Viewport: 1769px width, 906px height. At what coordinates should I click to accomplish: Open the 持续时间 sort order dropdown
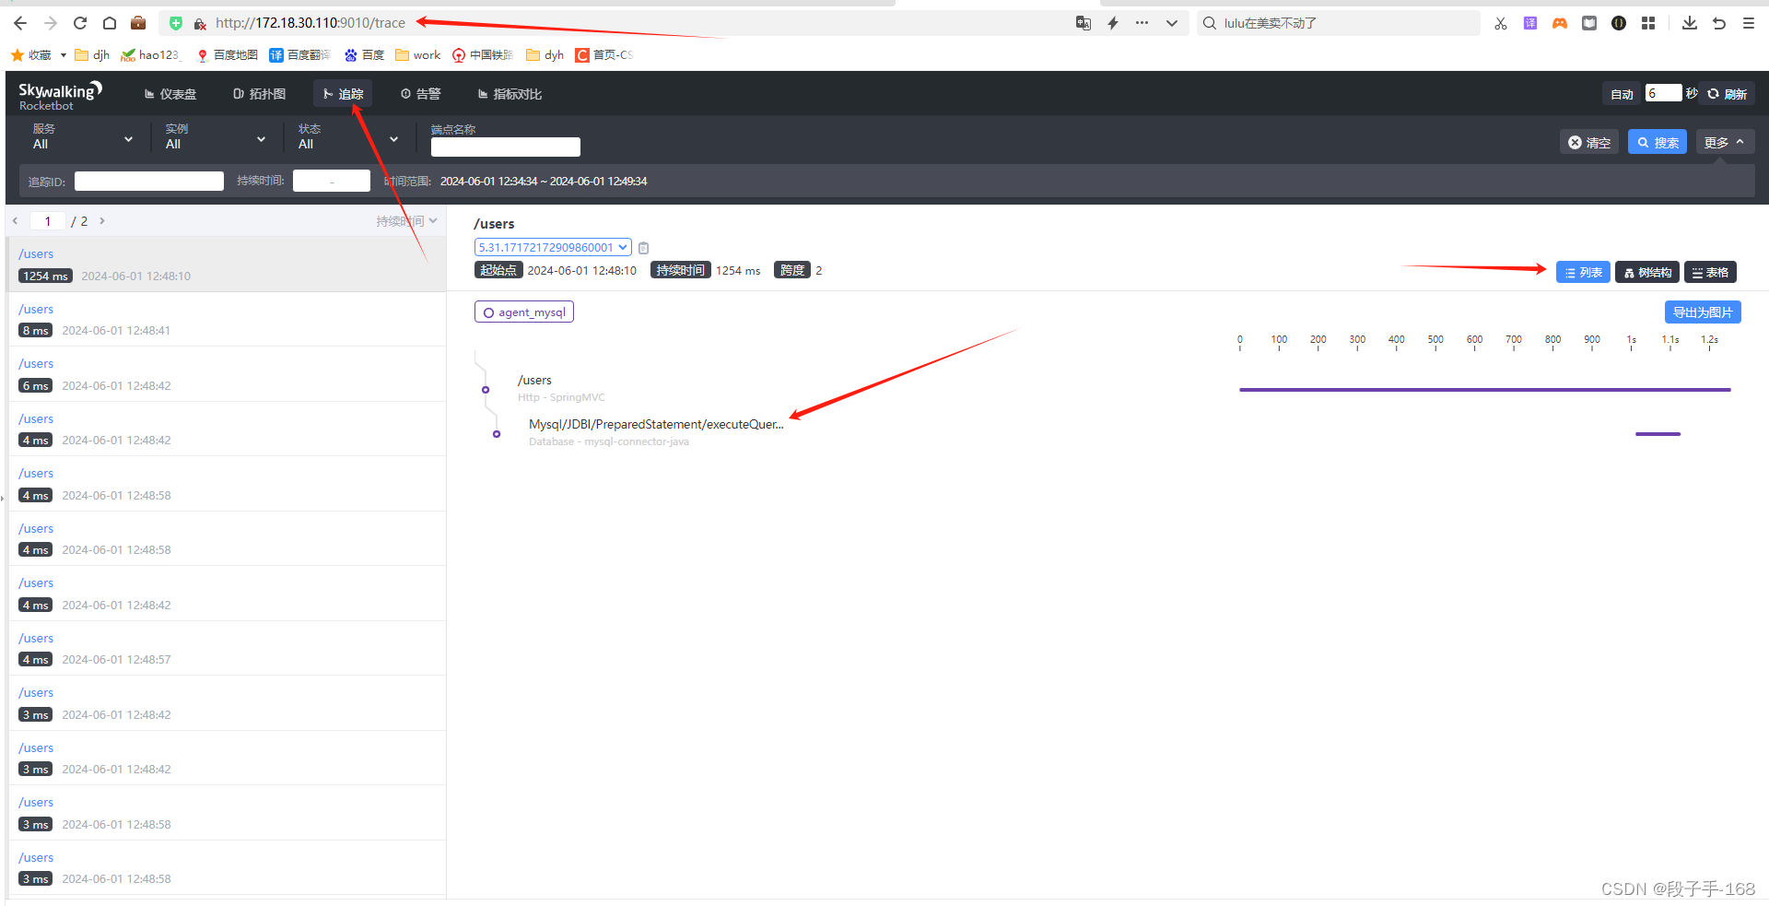[406, 221]
